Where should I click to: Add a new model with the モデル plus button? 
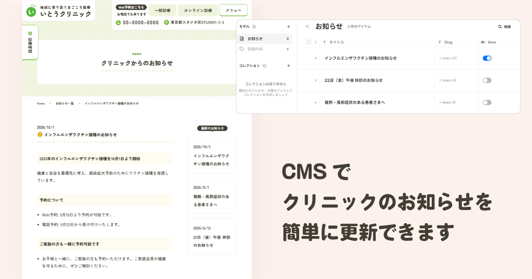click(x=288, y=27)
